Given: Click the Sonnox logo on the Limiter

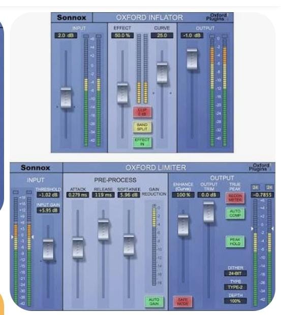Looking at the screenshot, I should pyautogui.click(x=36, y=167).
